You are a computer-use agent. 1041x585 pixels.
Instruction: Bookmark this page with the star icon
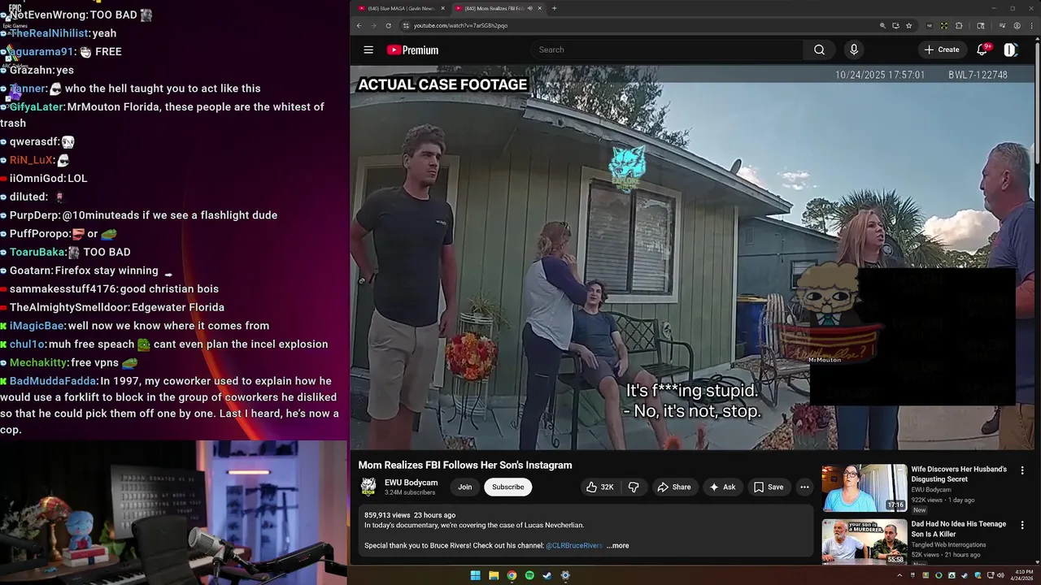(908, 25)
